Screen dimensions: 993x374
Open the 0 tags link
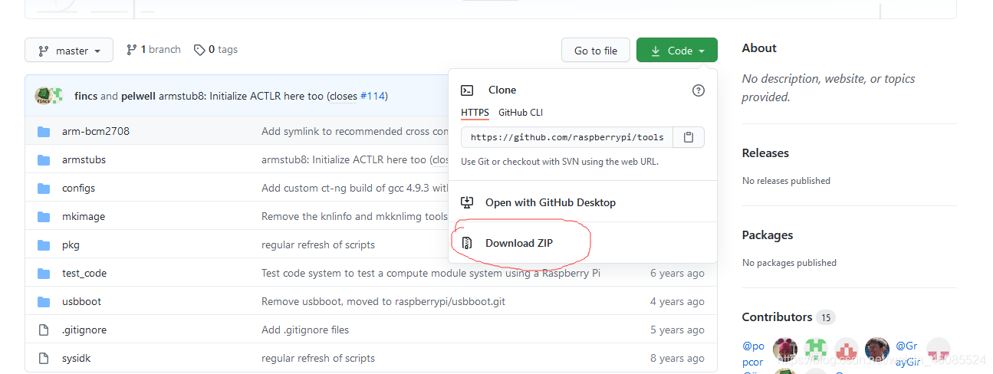tap(215, 50)
